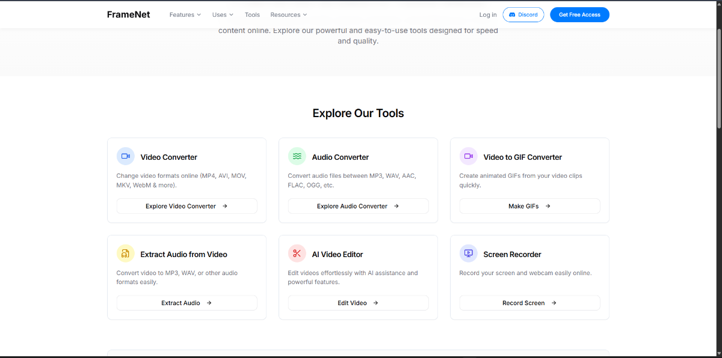Screen dimensions: 722x358
Task: Click the Explore Audio Converter button
Action: pyautogui.click(x=358, y=206)
